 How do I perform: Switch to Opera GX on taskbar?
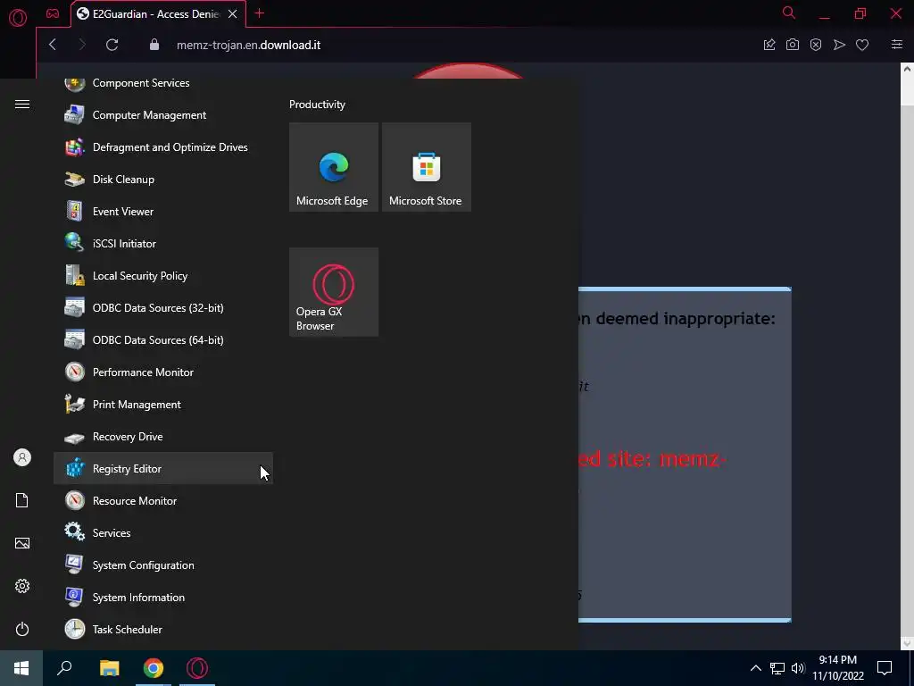(x=197, y=668)
